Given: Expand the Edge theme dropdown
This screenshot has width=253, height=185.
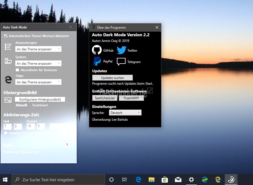Looking at the screenshot, I should (x=39, y=82).
